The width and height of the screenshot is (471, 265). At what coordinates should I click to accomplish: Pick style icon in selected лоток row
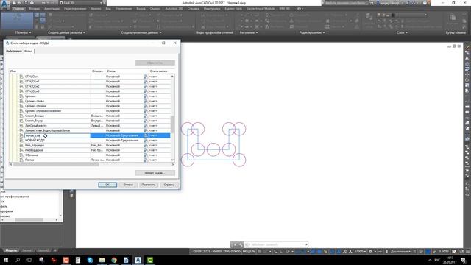pos(146,135)
